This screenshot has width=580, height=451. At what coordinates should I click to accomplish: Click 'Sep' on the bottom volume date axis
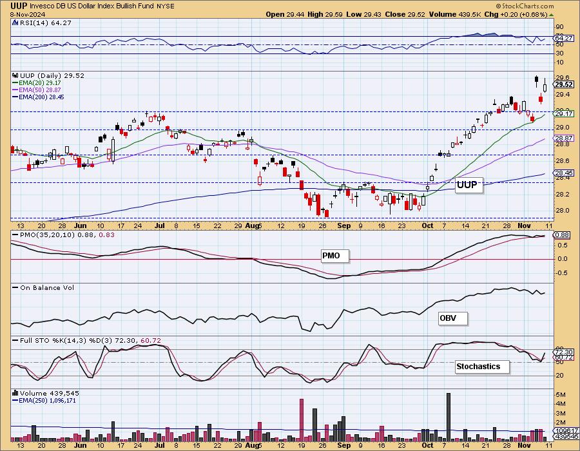click(x=343, y=445)
